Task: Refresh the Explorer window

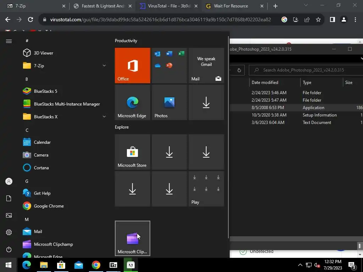Action: tap(239, 70)
